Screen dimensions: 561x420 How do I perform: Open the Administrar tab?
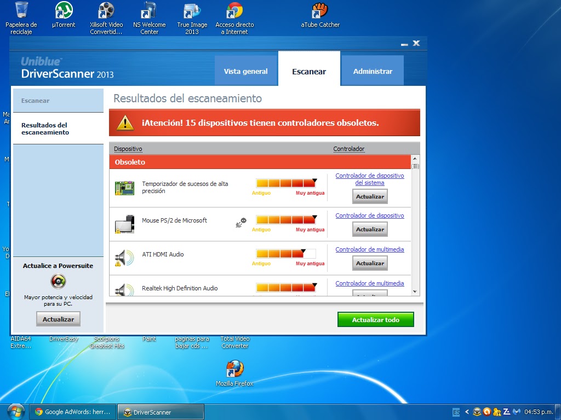(373, 71)
